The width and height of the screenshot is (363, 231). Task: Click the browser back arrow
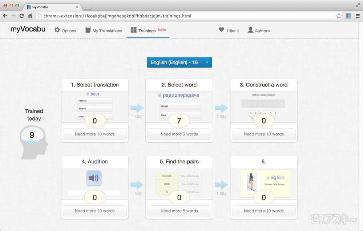coord(5,16)
